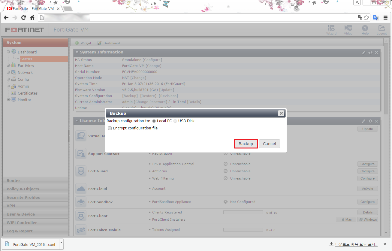Image resolution: width=392 pixels, height=251 pixels.
Task: Click Change link next to Host Name
Action: tap(153, 66)
